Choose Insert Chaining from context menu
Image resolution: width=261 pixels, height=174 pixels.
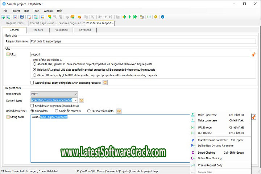point(220,153)
